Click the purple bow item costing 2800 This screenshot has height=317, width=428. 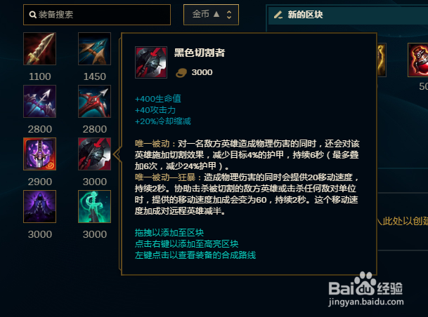pyautogui.click(x=39, y=101)
